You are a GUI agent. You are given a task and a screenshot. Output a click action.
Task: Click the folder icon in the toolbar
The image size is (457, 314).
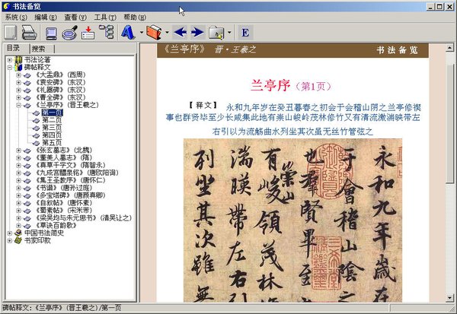(x=216, y=33)
